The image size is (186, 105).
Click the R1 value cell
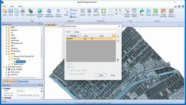[102, 39]
